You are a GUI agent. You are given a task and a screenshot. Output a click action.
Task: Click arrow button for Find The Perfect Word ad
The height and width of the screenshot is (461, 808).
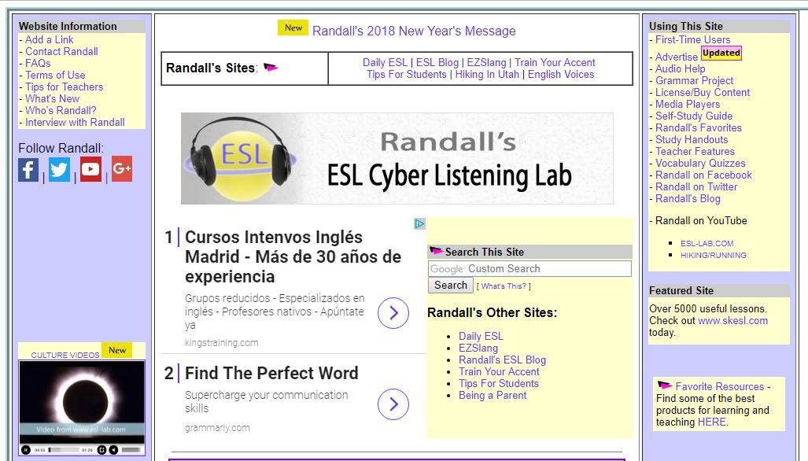pos(393,404)
